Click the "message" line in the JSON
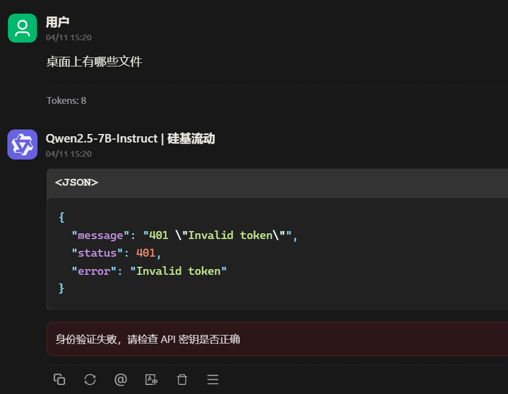The height and width of the screenshot is (394, 508). click(184, 236)
